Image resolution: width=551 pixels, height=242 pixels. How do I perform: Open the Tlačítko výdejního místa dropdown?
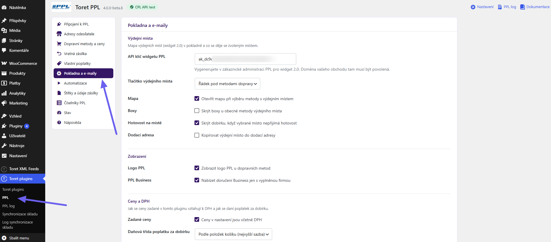[x=228, y=84]
